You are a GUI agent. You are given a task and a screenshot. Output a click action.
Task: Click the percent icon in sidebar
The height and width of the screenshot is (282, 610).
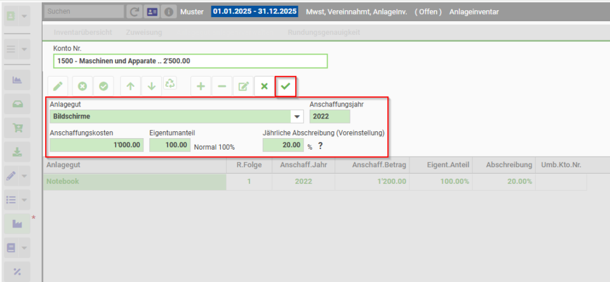pyautogui.click(x=17, y=271)
